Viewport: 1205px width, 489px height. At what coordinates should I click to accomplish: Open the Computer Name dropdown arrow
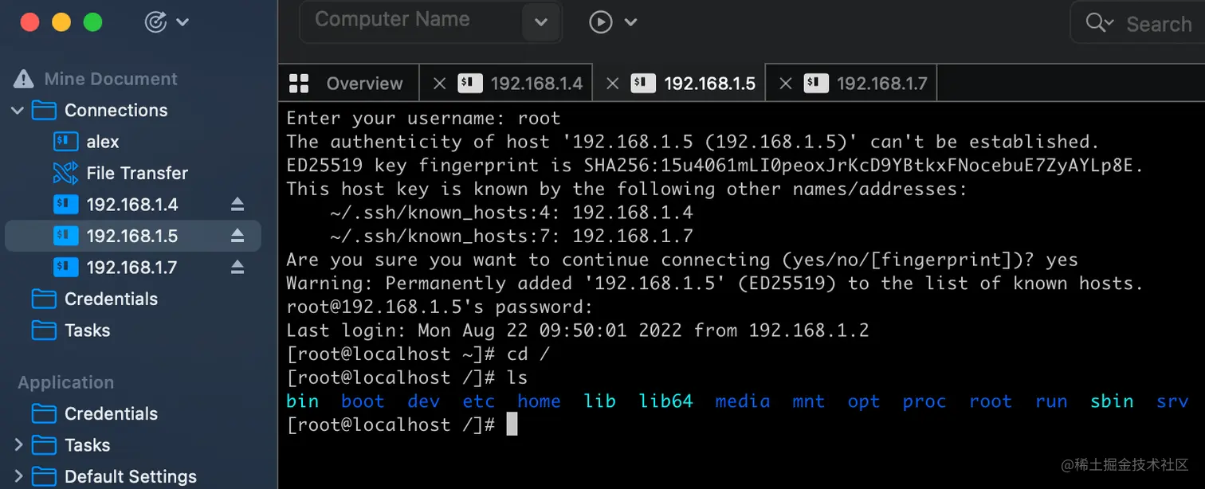click(x=540, y=22)
